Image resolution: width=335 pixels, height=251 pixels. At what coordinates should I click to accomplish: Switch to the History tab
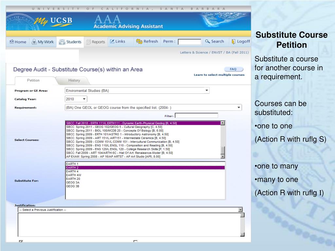[x=74, y=80]
